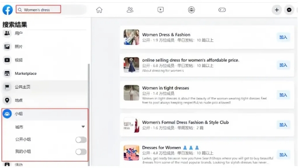
Task: Join the Women Dress & Fashion group
Action: [283, 37]
